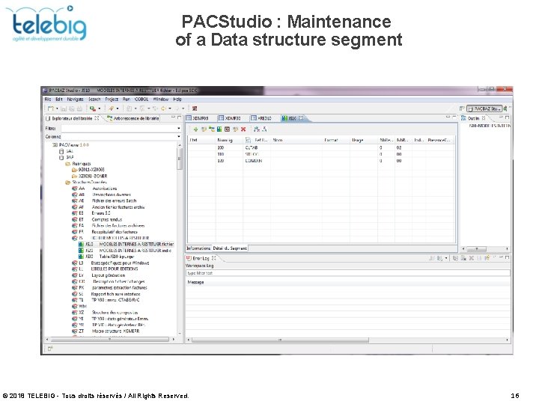539x404 pixels.
Task: Open the Informations bottom tab
Action: point(198,248)
